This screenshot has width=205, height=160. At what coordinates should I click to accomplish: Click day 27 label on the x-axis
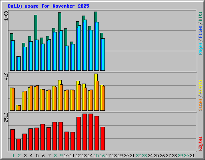(168, 156)
